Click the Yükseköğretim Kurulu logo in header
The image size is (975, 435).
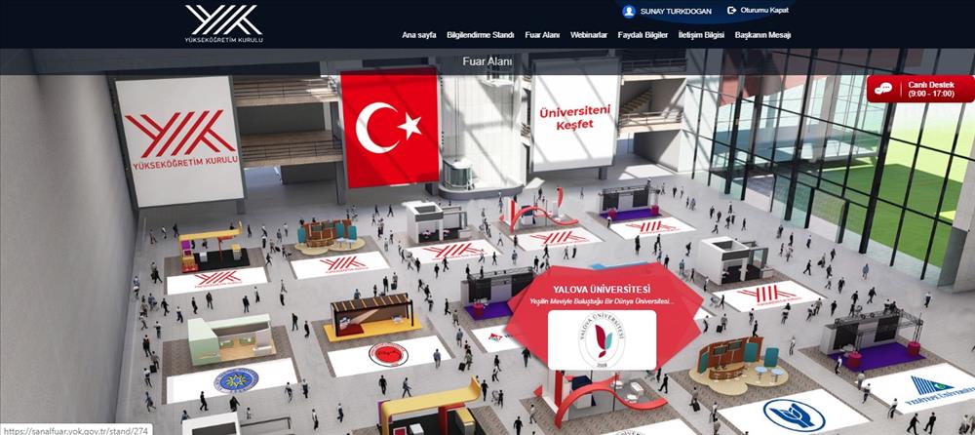pos(223,23)
